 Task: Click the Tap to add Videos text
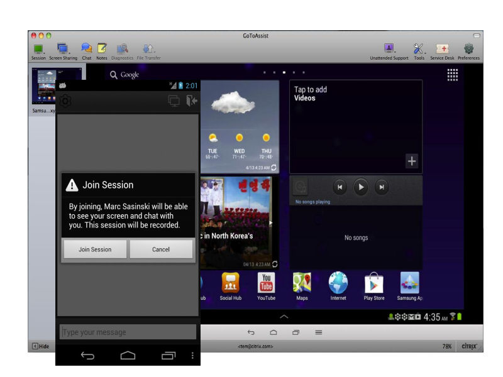click(311, 94)
